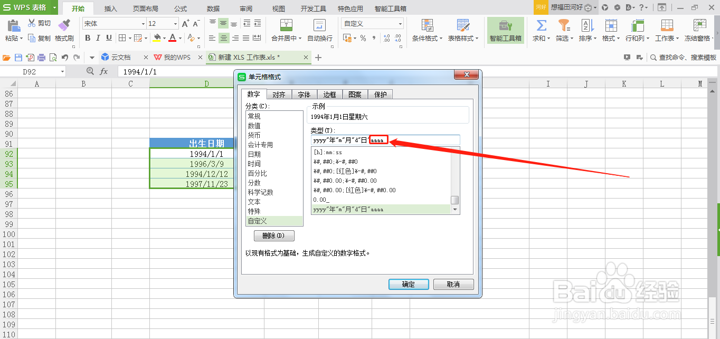Toggle italic formatting
This screenshot has height=339, width=720.
tap(98, 38)
